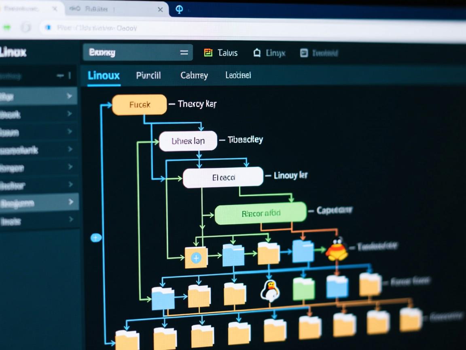Click the blue app logo in browser address bar
Screen dimensions: 466x350
click(x=49, y=28)
